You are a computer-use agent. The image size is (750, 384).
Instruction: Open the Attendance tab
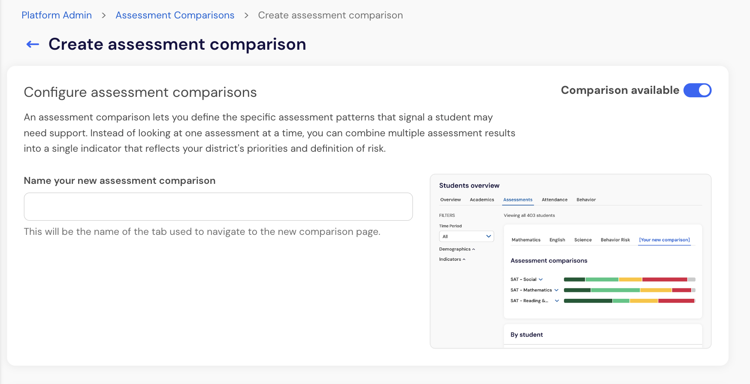pyautogui.click(x=554, y=200)
